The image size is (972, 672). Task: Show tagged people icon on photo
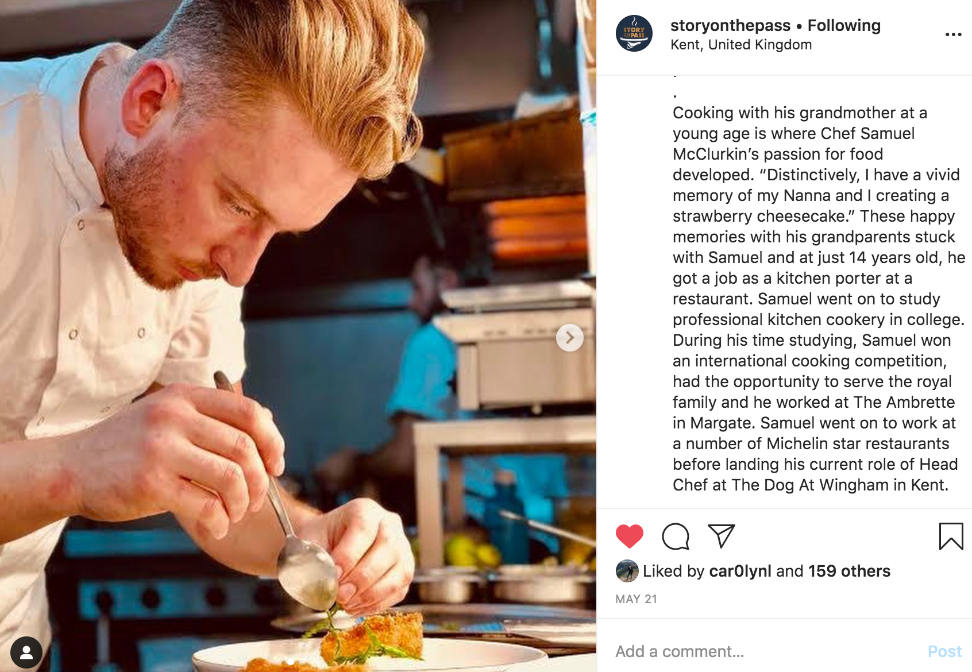click(26, 652)
